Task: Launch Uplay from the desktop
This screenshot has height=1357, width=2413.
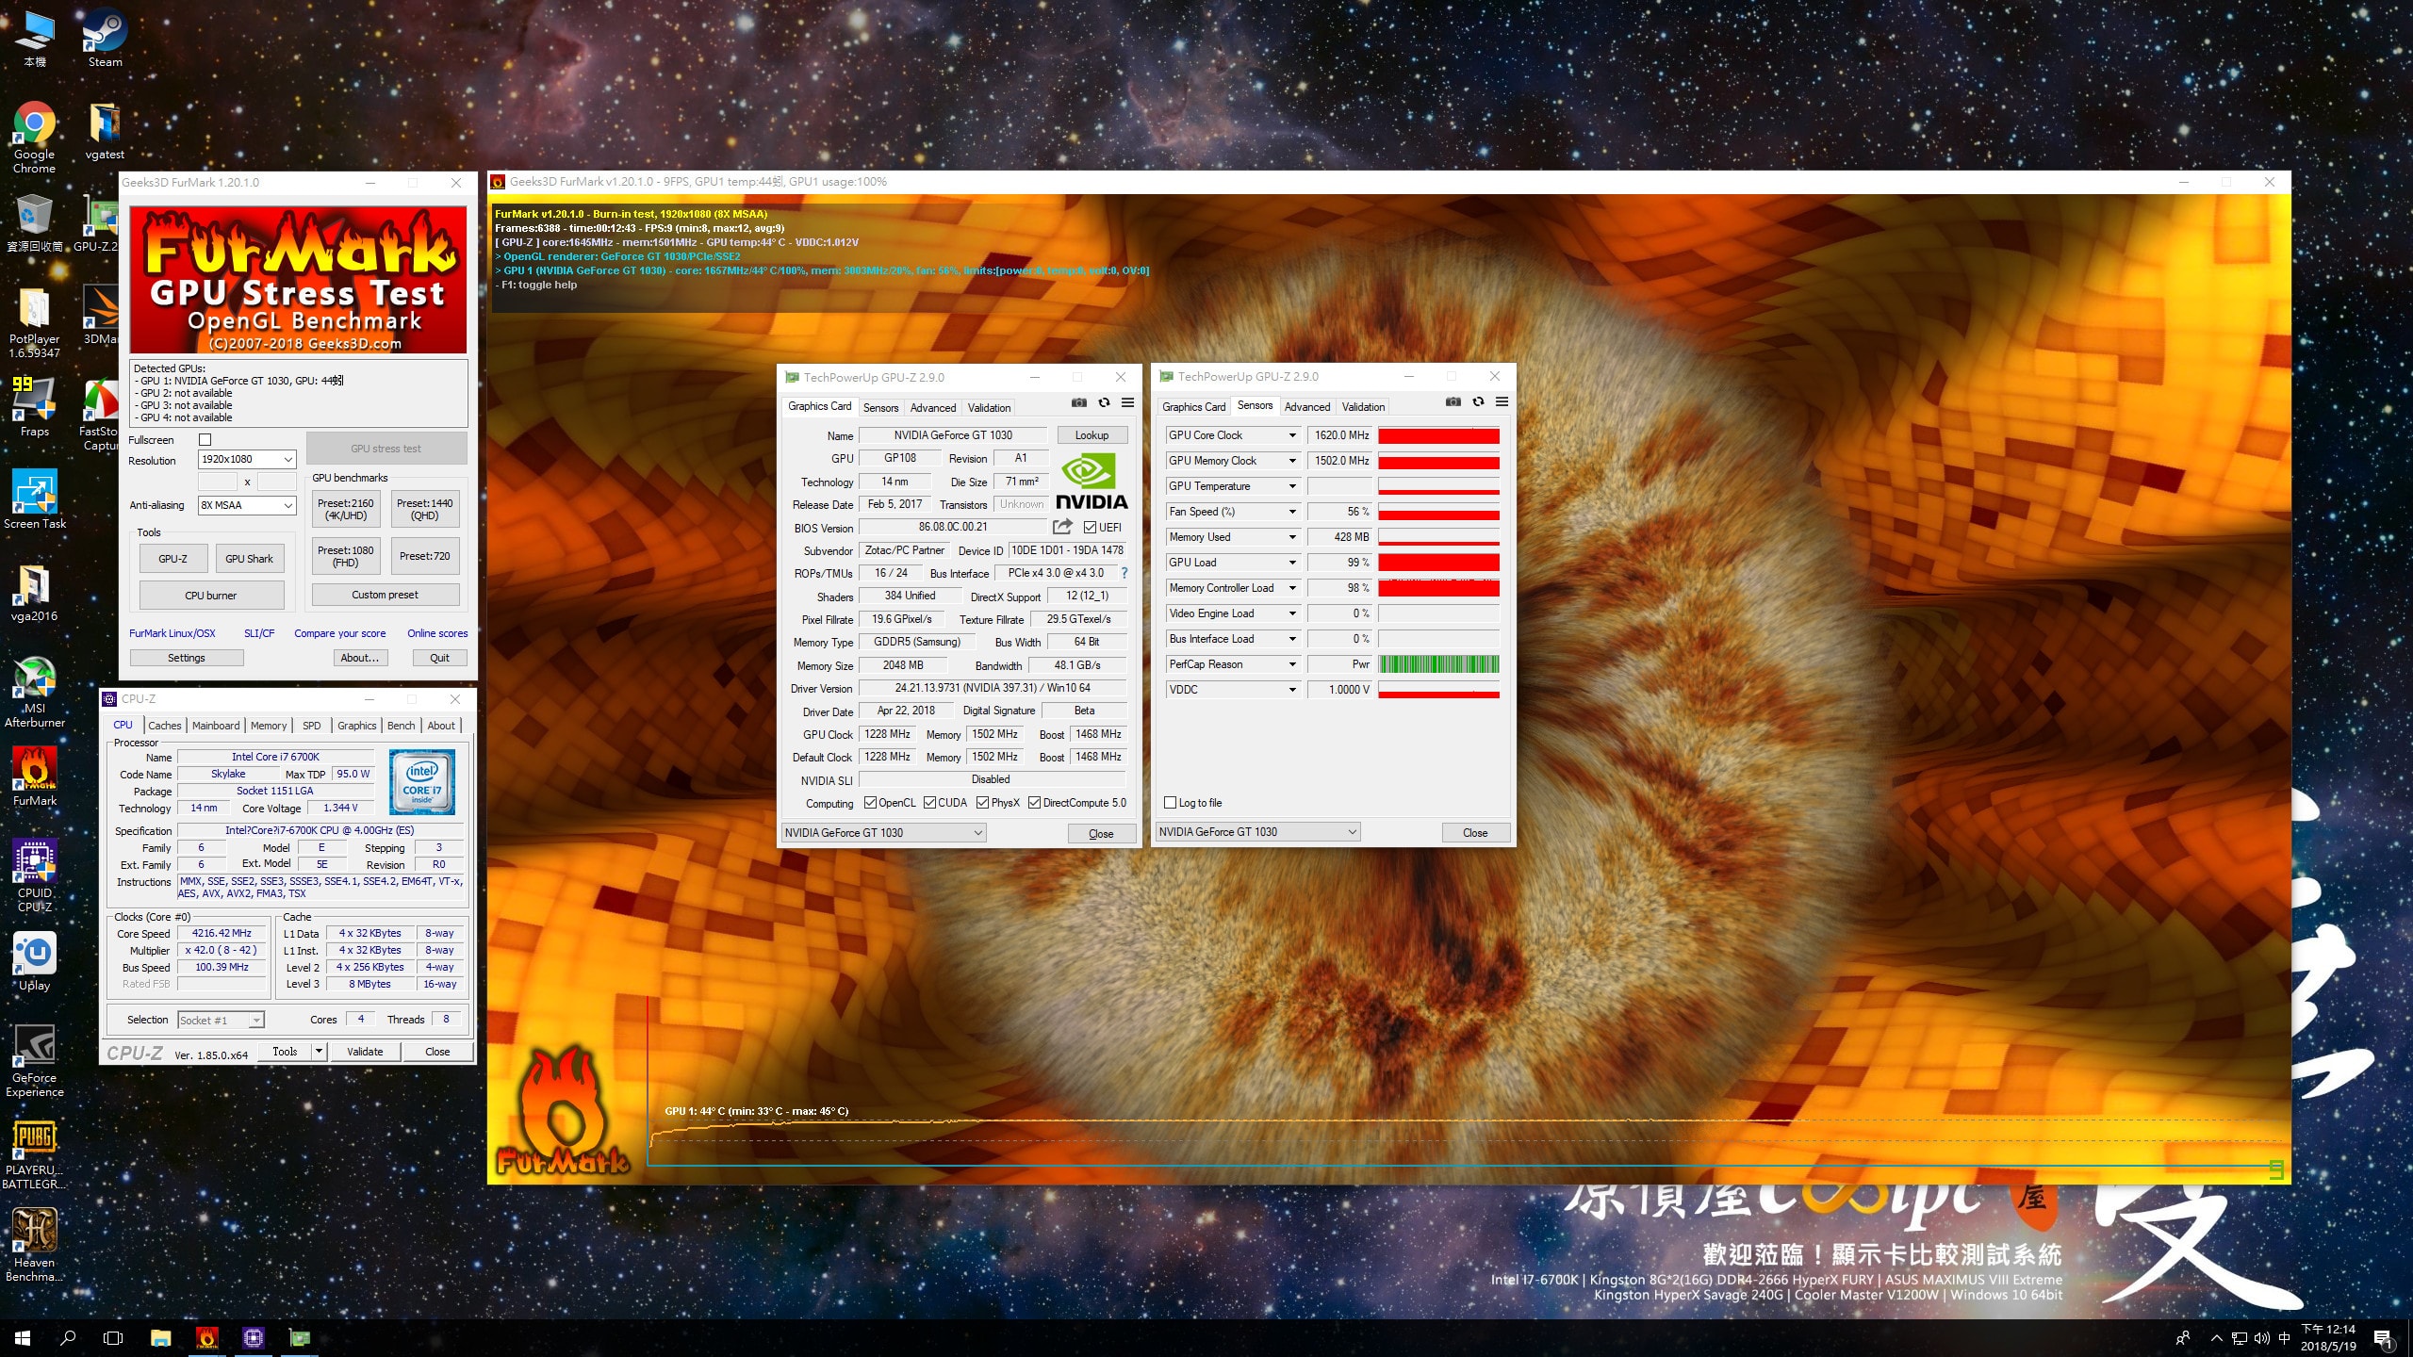Action: [x=34, y=961]
